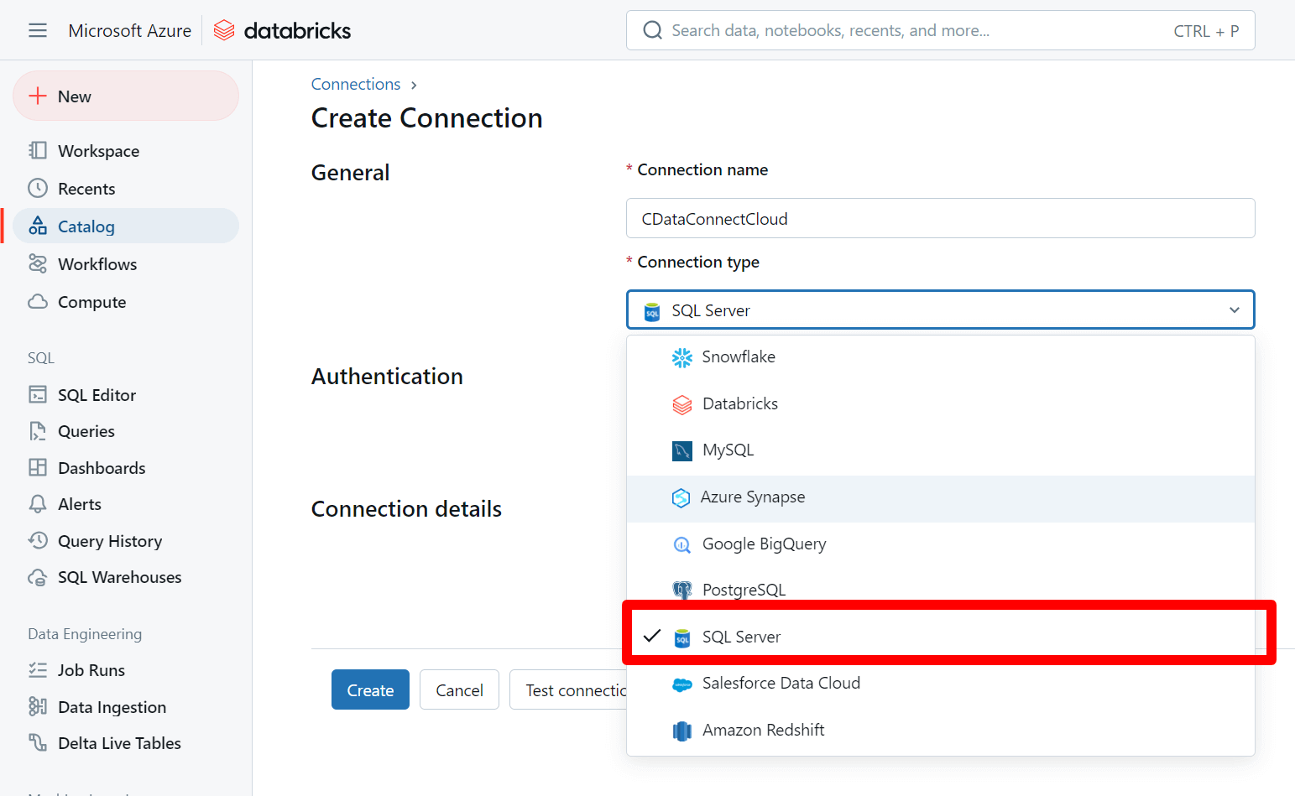The height and width of the screenshot is (796, 1295).
Task: Click the SQL Editor icon
Action: [38, 394]
